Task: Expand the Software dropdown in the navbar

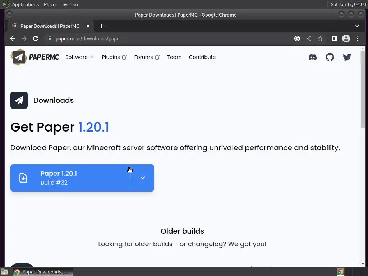Action: click(x=79, y=57)
